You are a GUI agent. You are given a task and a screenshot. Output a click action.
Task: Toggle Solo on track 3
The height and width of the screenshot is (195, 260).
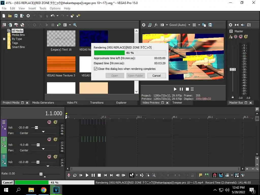[55, 156]
